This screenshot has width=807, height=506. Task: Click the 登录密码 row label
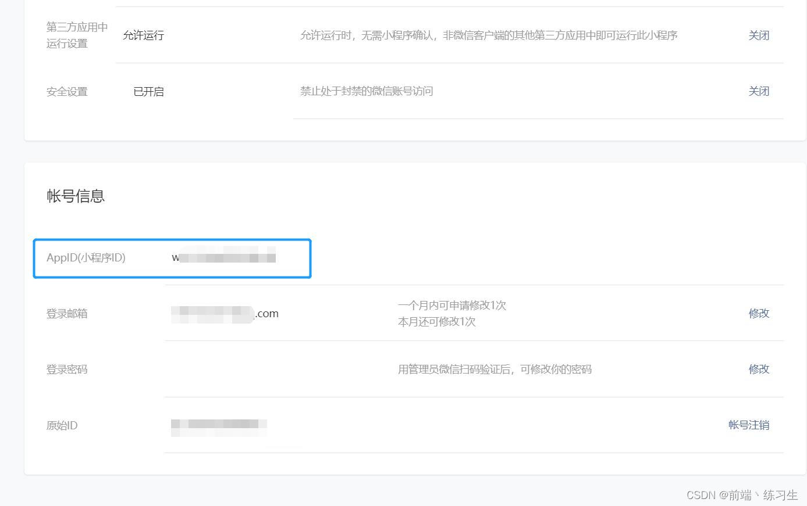click(x=66, y=369)
